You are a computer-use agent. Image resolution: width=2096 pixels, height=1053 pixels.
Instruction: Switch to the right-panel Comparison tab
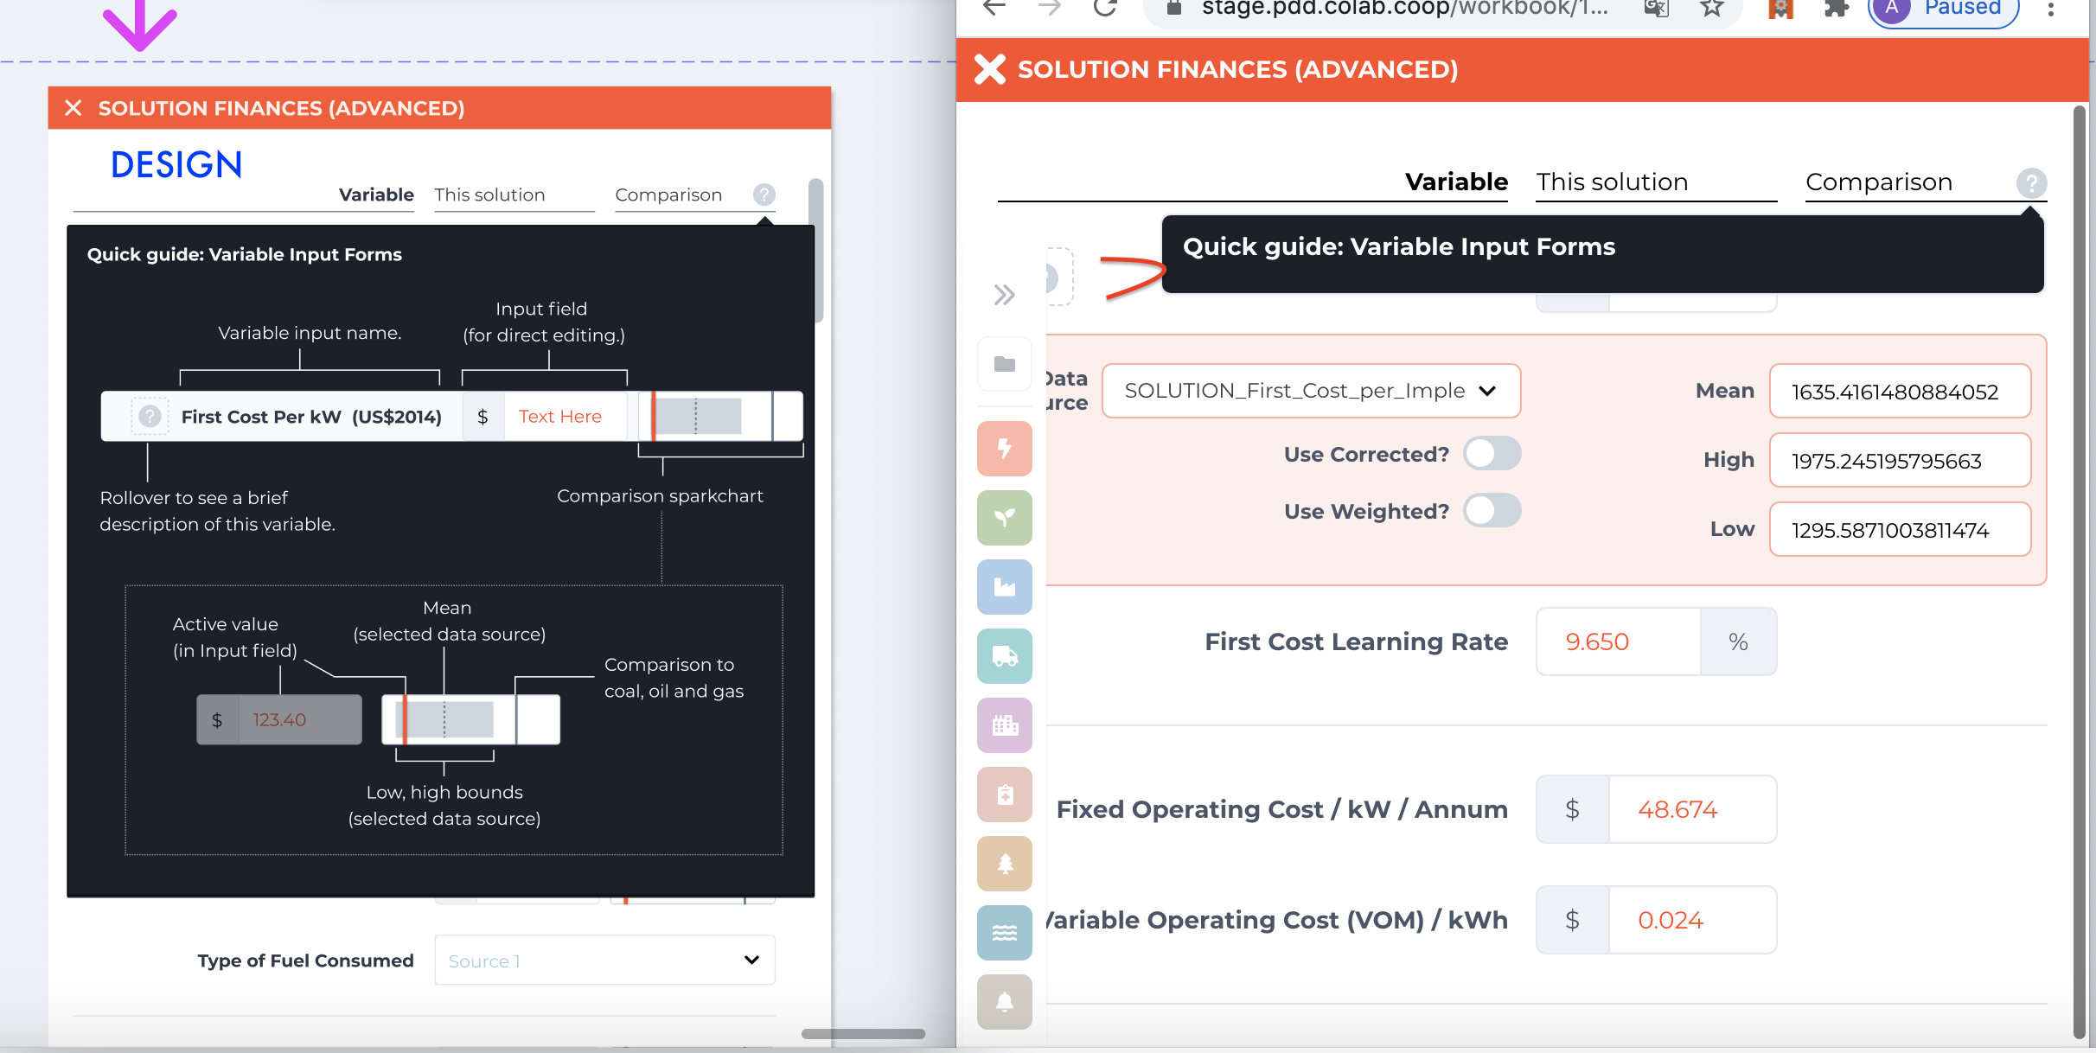coord(1878,182)
